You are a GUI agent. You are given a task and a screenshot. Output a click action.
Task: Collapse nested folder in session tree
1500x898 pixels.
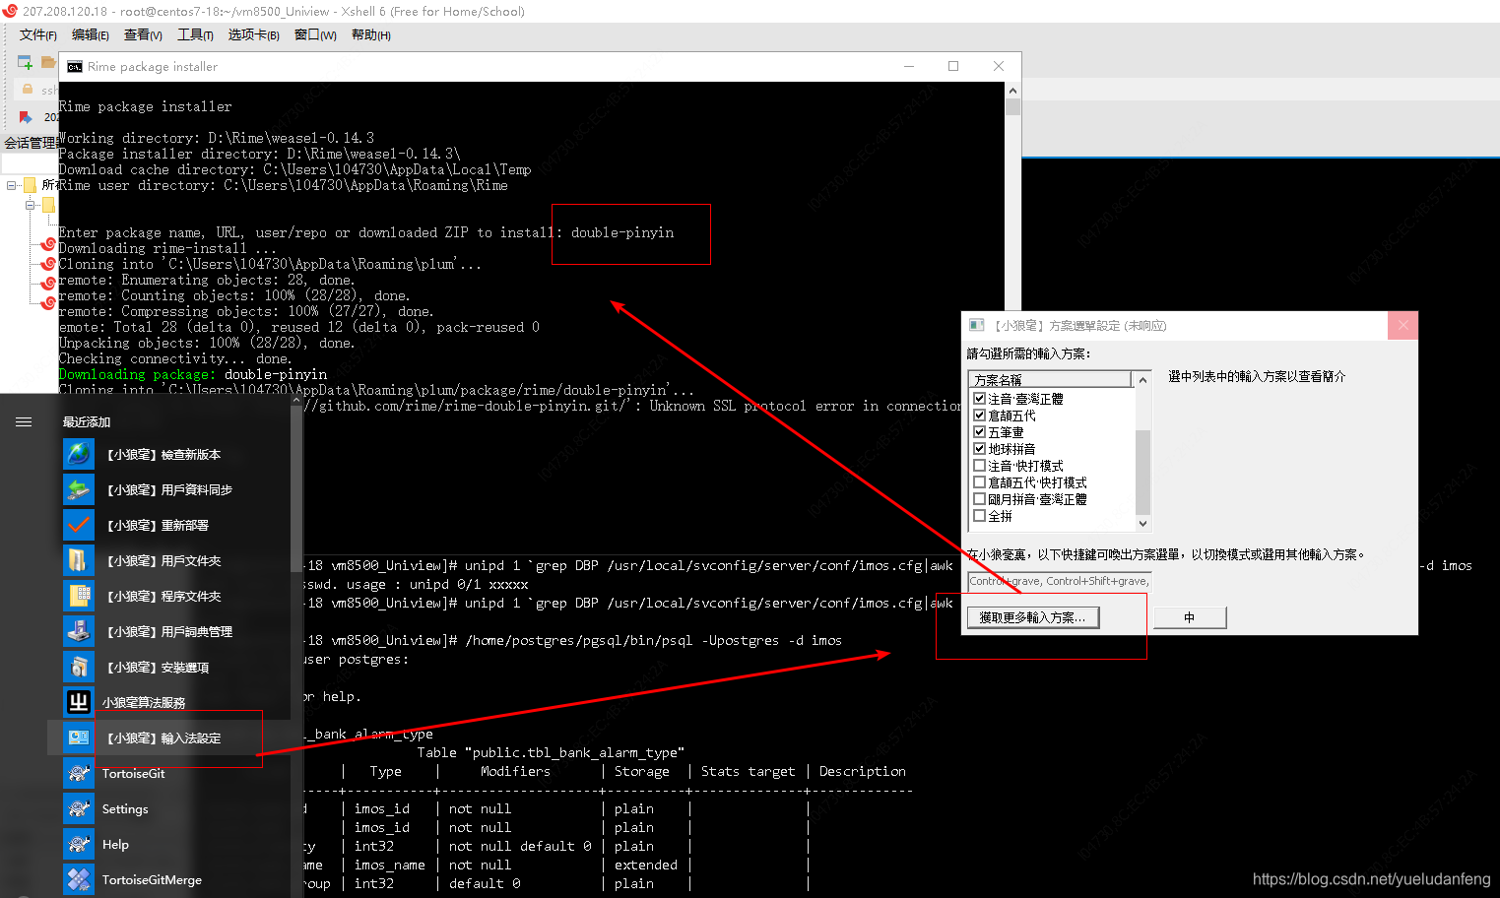click(x=31, y=205)
